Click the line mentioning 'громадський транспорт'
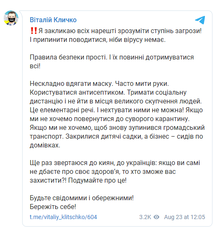 (x=117, y=128)
